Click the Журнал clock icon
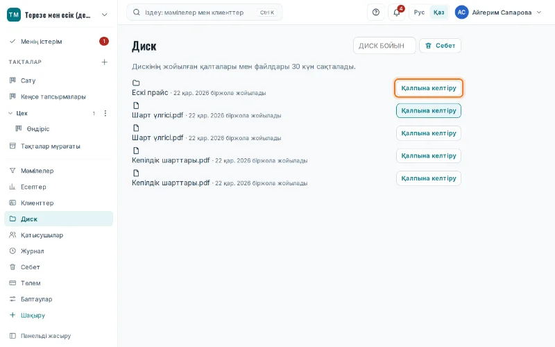Image resolution: width=555 pixels, height=347 pixels. click(12, 251)
